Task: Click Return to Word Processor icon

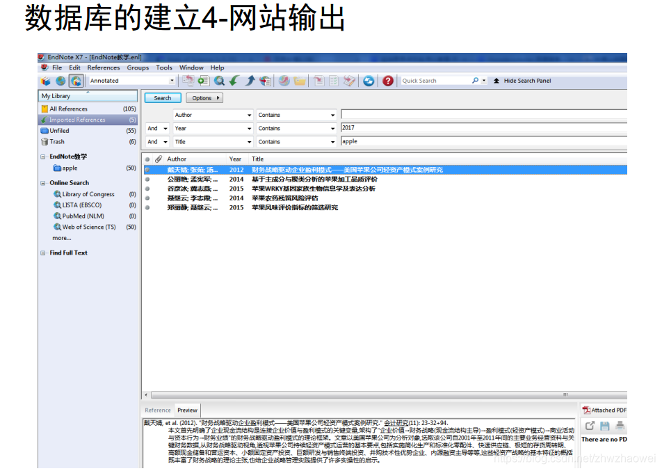Action: [x=349, y=81]
